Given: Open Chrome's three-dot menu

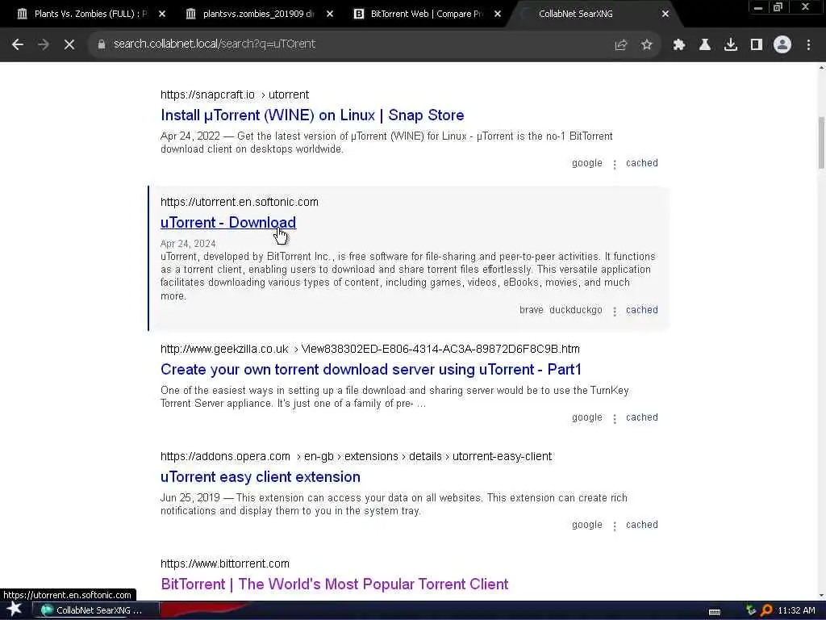Looking at the screenshot, I should (x=808, y=45).
